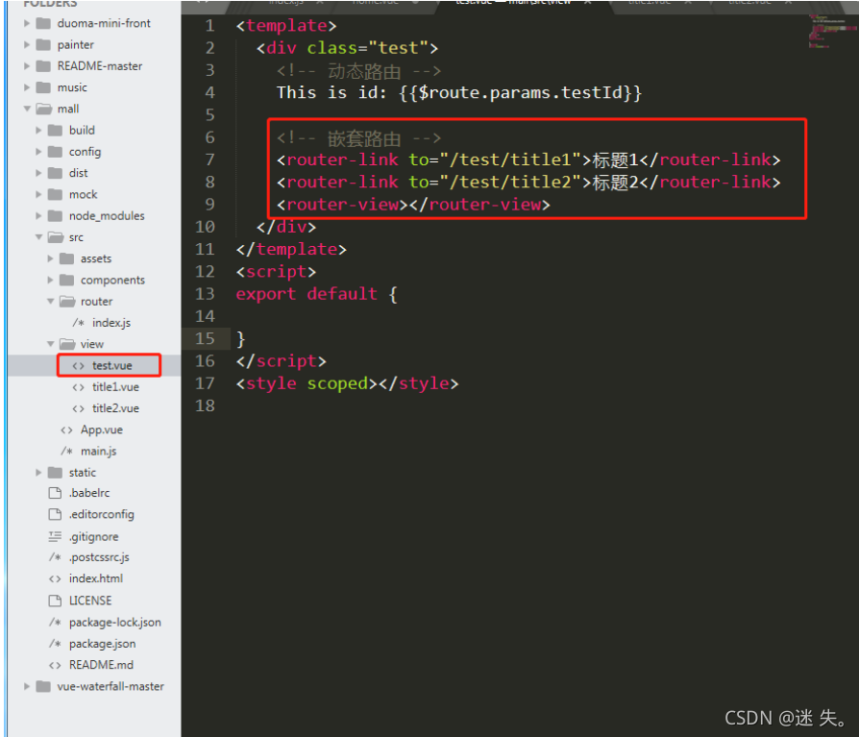Open the package.json file name

click(x=103, y=644)
